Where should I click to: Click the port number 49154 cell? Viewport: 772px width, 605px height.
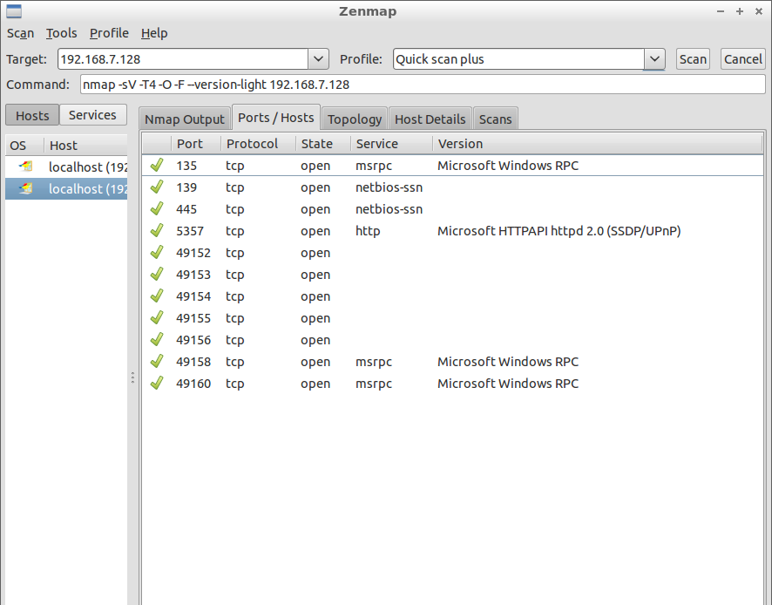pos(193,296)
